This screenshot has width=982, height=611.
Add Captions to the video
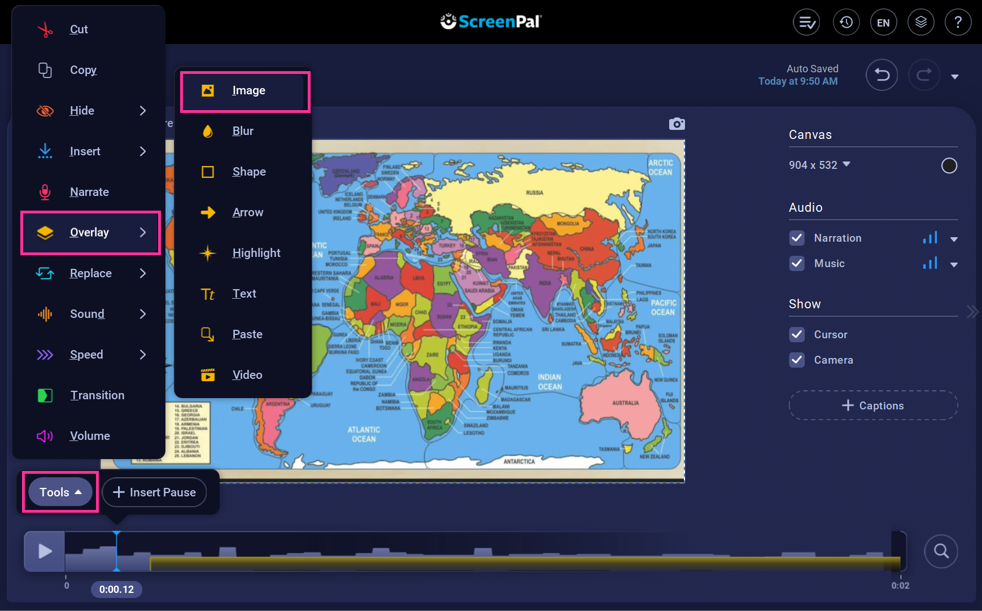[873, 405]
